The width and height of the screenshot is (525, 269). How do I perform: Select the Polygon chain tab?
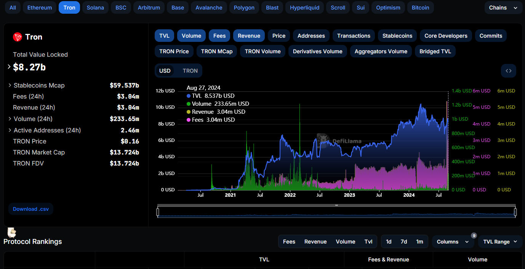[244, 8]
